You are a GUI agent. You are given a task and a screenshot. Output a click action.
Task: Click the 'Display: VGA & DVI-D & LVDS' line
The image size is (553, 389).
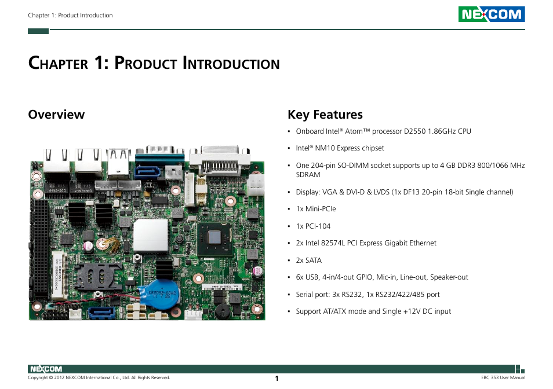405,192
